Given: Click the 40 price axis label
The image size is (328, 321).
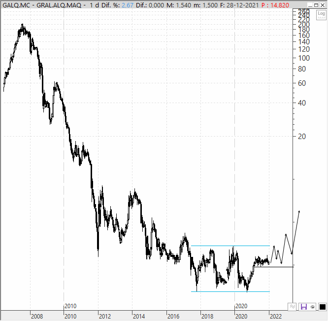Looking at the screenshot, I should point(302,103).
